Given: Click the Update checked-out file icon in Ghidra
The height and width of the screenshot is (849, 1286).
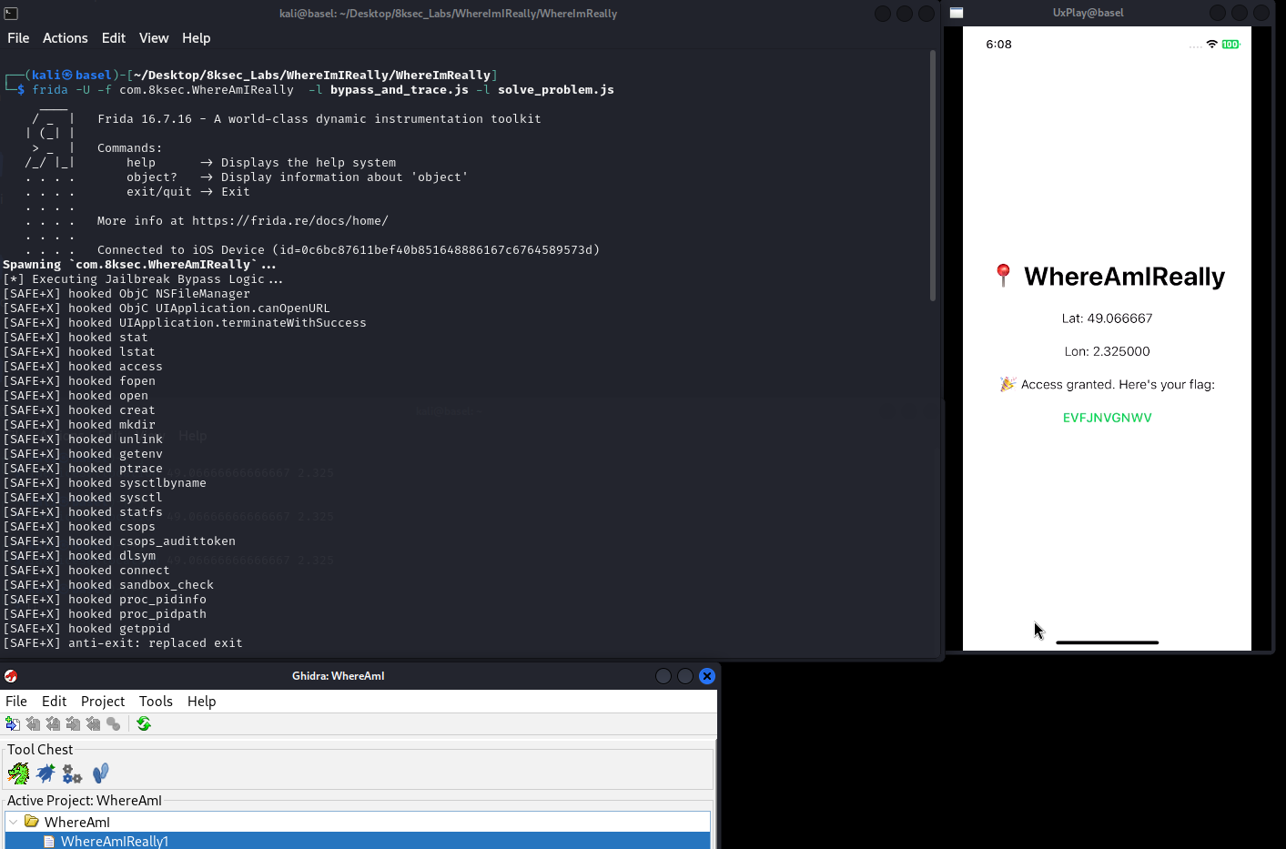Looking at the screenshot, I should point(53,723).
